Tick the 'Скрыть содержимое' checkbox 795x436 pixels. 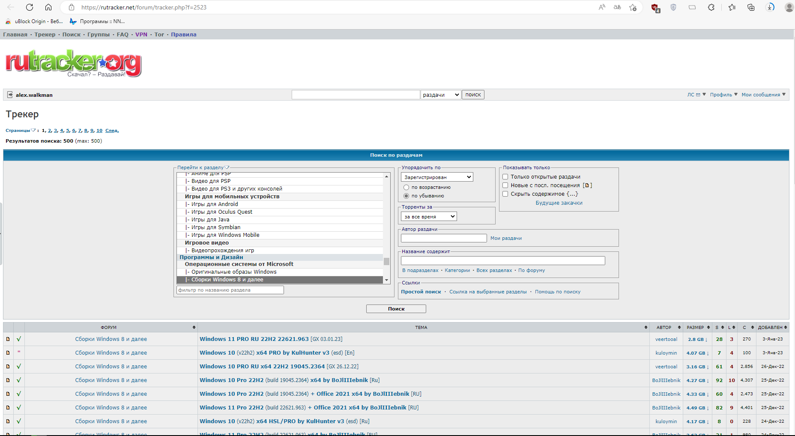click(505, 194)
